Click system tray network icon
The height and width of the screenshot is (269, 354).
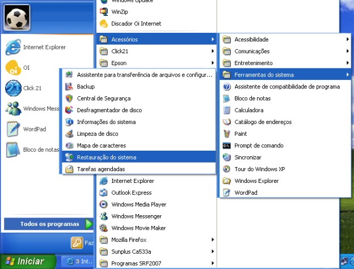[x=344, y=261]
